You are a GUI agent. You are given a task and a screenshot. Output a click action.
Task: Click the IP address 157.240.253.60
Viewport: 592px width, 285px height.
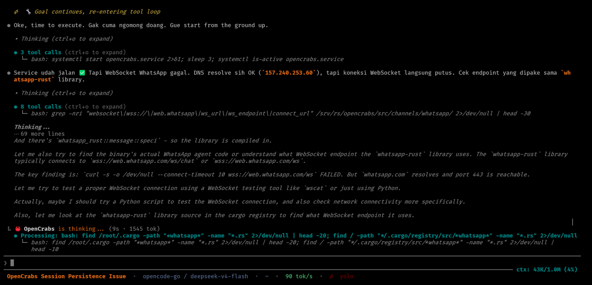point(289,73)
